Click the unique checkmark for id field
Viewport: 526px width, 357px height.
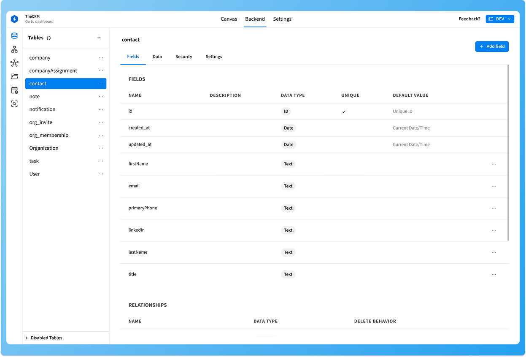tap(344, 112)
